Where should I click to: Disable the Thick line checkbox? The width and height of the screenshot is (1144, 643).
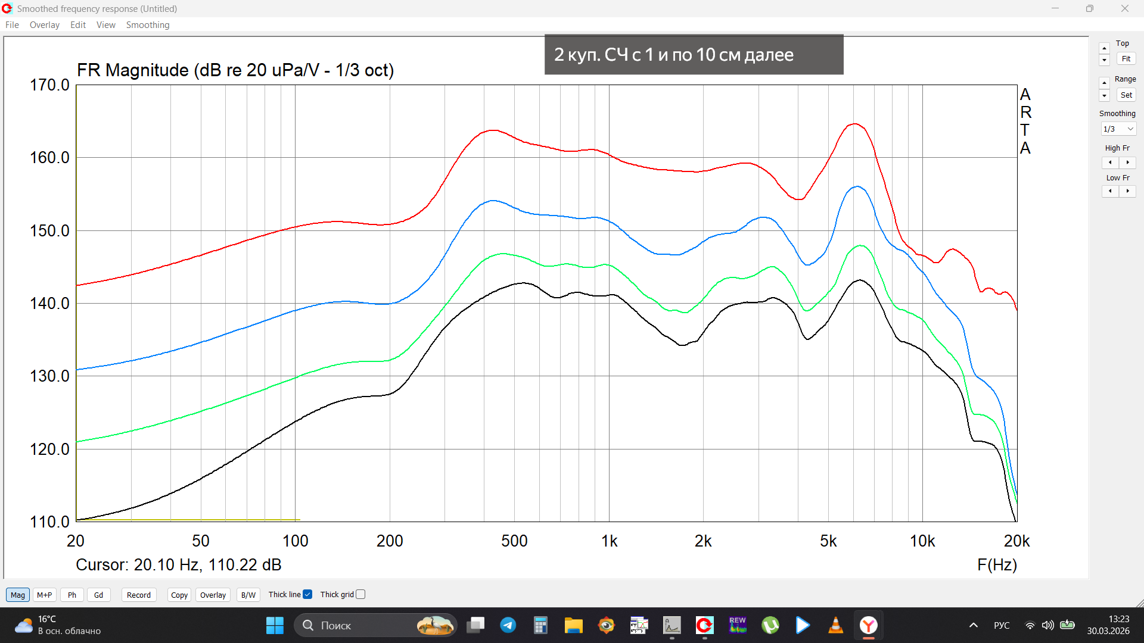tap(307, 594)
